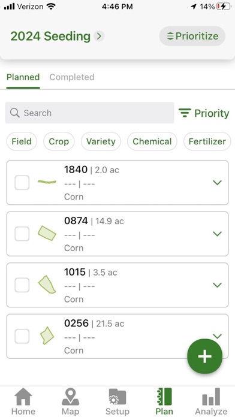The width and height of the screenshot is (235, 417).
Task: Open the Analyze bar chart icon
Action: coord(211,397)
